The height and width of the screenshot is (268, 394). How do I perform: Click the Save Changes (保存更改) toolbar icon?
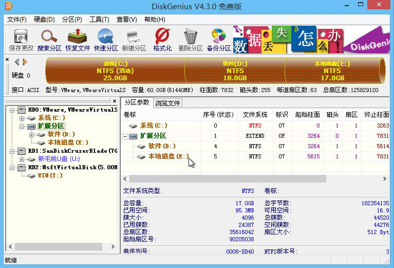(21, 40)
